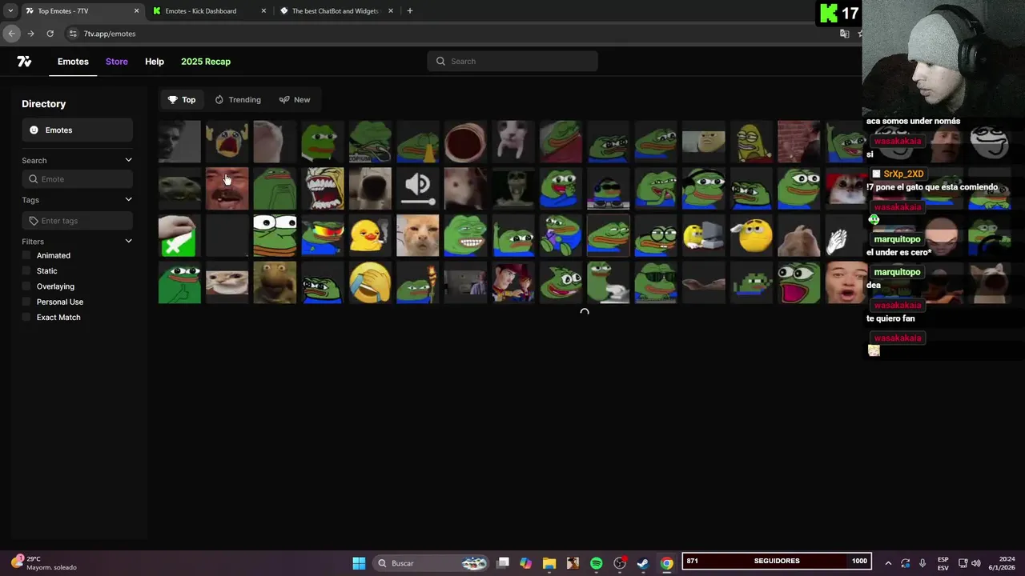Open the speaker volume slider emote
The width and height of the screenshot is (1025, 576).
[x=417, y=189]
